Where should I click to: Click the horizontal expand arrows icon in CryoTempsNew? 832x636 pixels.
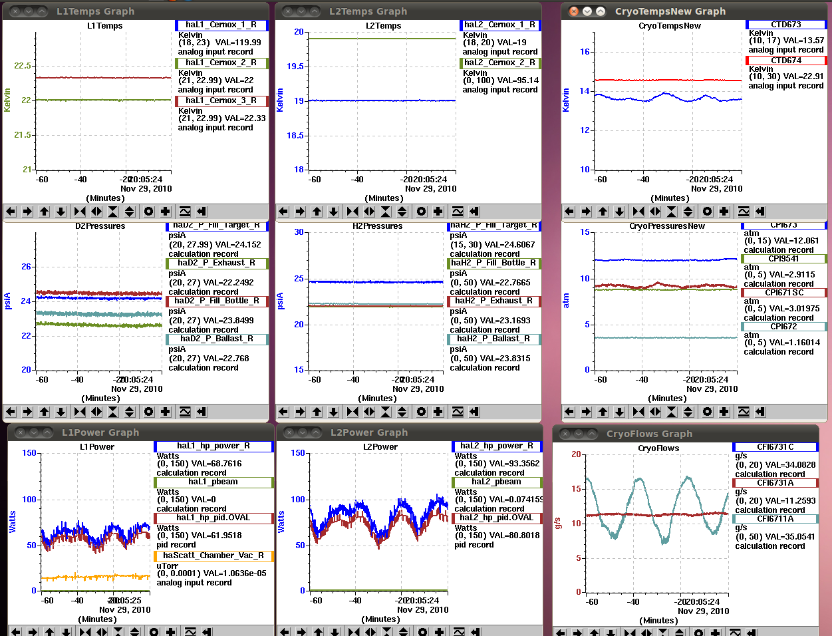coord(655,212)
